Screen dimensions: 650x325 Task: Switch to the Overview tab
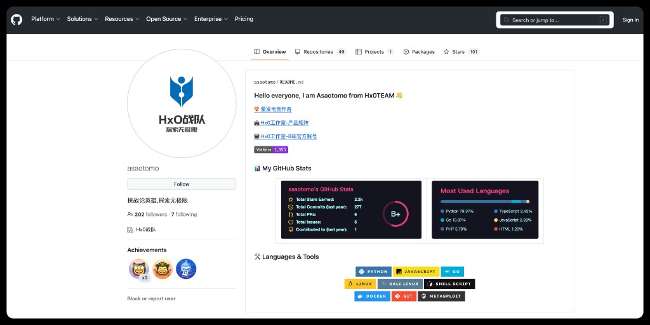[270, 52]
